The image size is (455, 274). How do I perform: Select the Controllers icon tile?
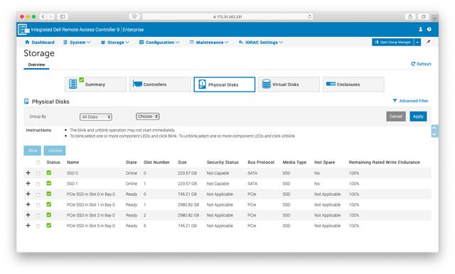pyautogui.click(x=160, y=84)
